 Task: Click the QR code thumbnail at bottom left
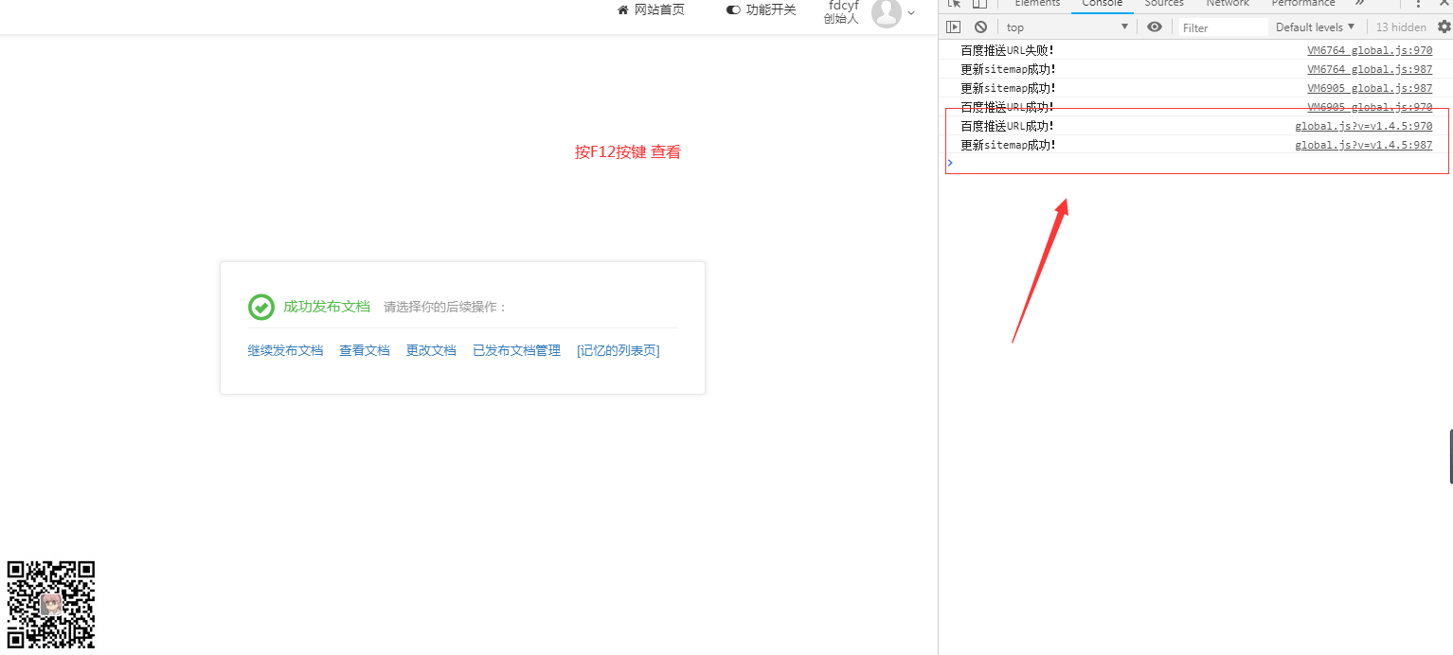pos(50,604)
